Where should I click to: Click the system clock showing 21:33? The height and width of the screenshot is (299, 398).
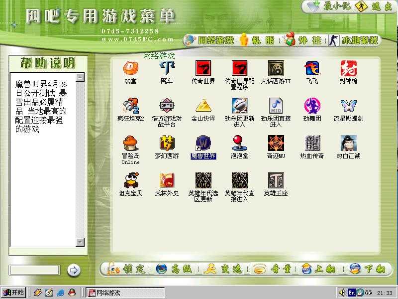click(x=385, y=293)
